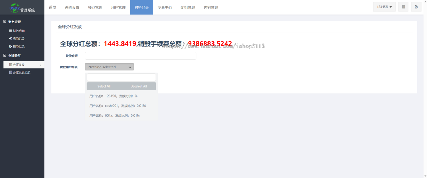The image size is (427, 178).
Task: Click the user list search box
Action: tap(121, 77)
